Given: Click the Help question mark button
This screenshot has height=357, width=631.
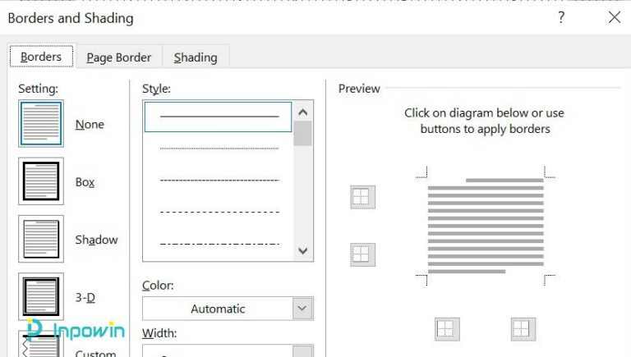Looking at the screenshot, I should pos(561,17).
